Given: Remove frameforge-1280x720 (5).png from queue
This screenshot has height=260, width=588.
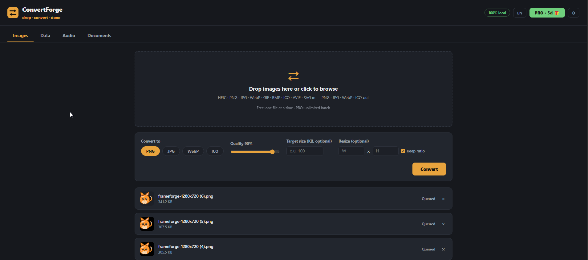Looking at the screenshot, I should pos(444,224).
